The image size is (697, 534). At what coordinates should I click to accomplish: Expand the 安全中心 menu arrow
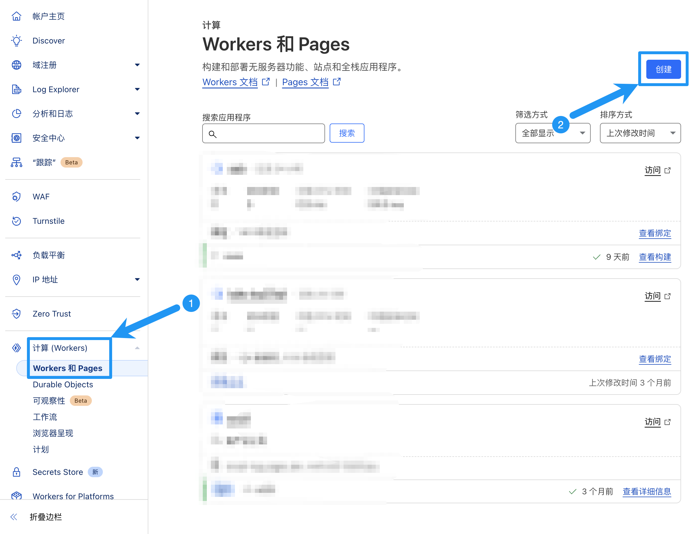pyautogui.click(x=137, y=138)
